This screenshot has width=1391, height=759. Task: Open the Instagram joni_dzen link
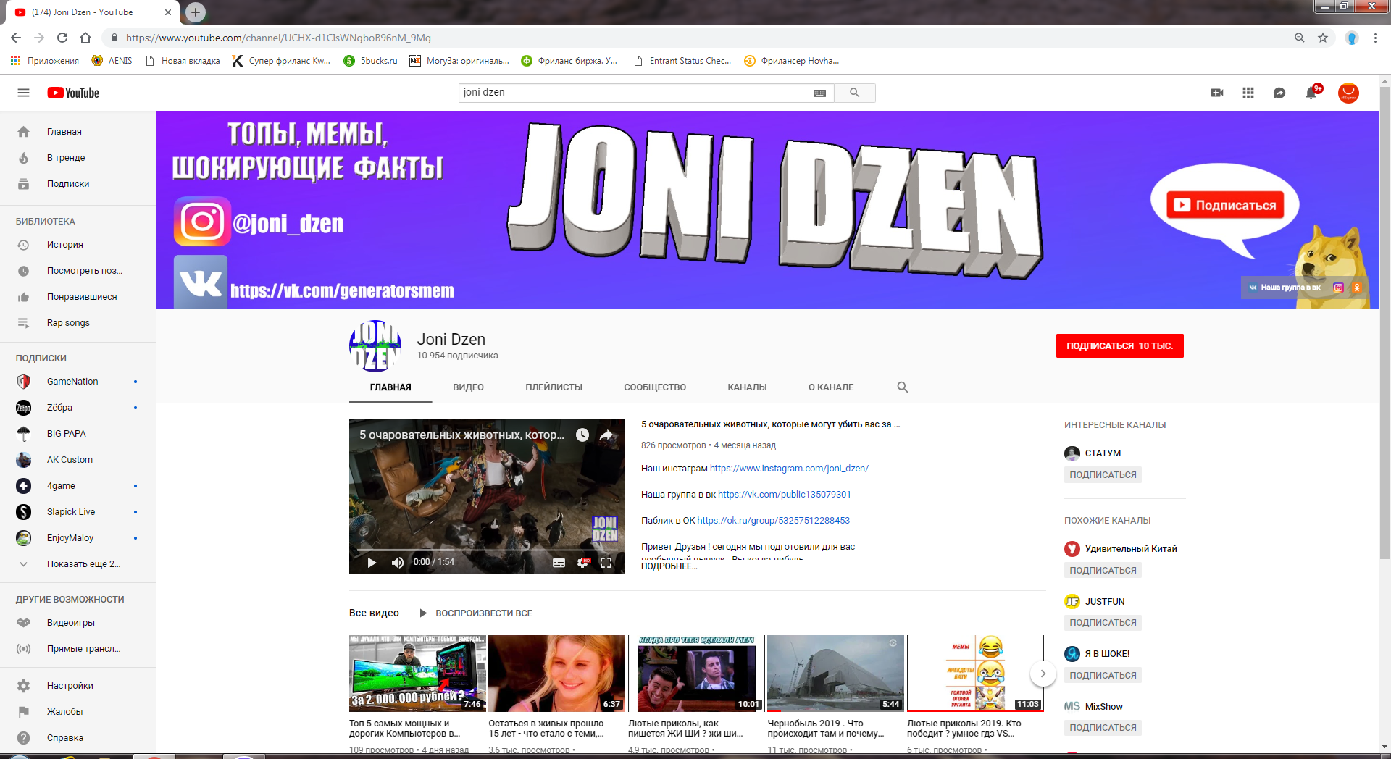[789, 469]
